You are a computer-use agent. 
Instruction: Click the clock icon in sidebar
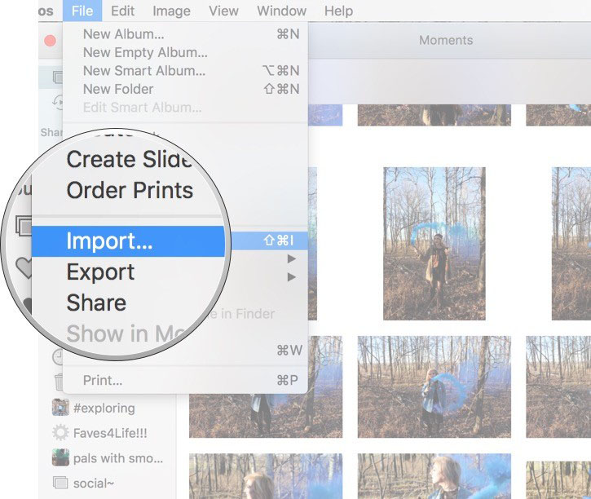tap(58, 356)
